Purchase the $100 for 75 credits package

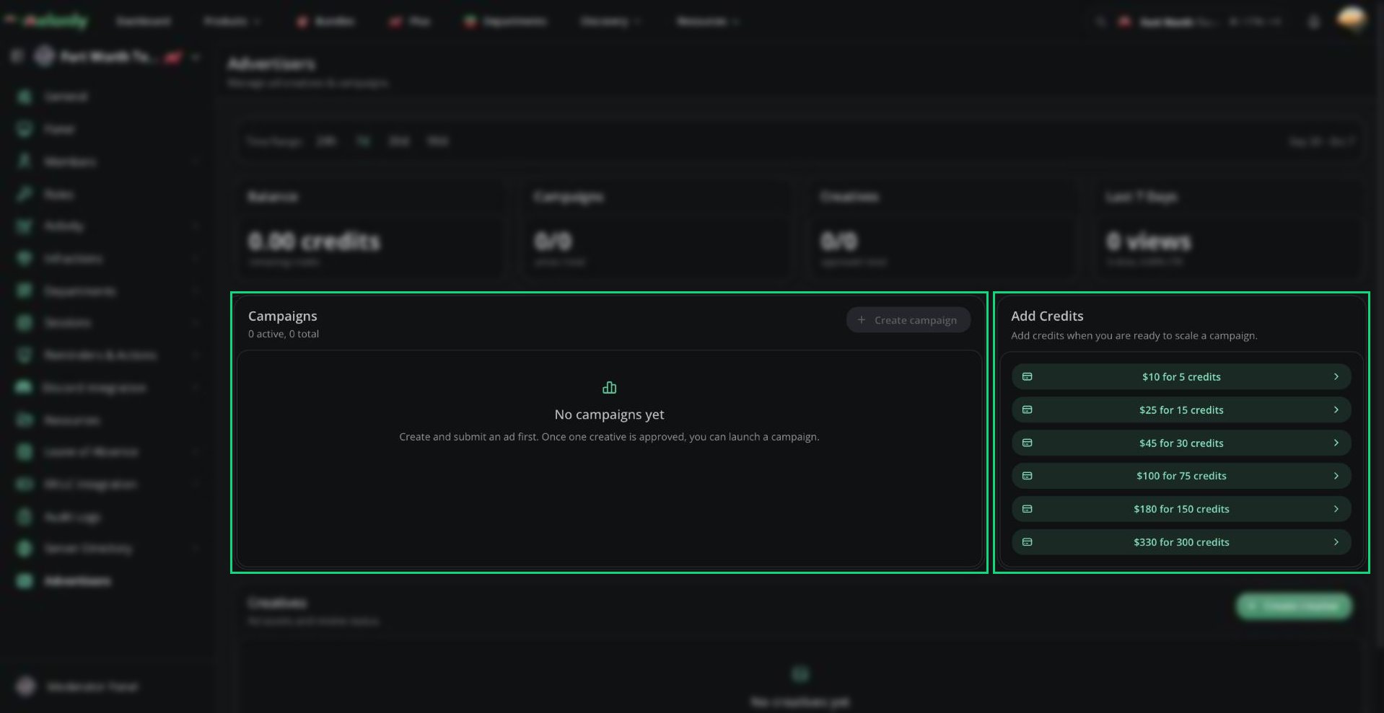point(1181,476)
